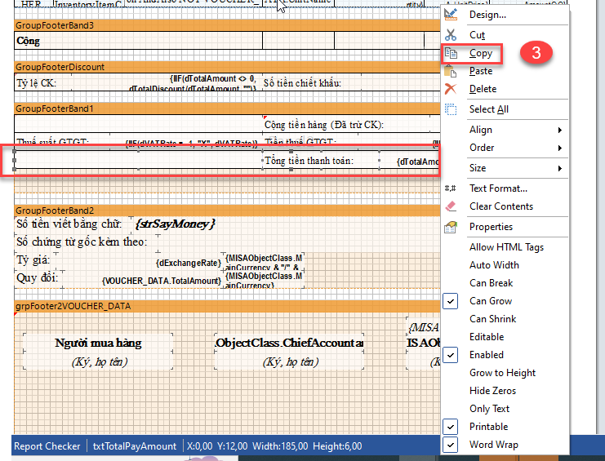605x461 pixels.
Task: Expand the Align submenu
Action: 514,130
